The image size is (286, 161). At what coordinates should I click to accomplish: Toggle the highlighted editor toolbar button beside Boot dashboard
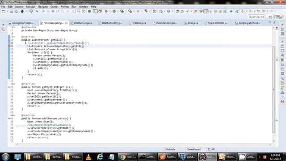click(95, 11)
